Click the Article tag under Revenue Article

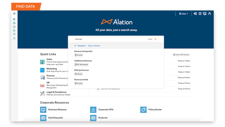(x=79, y=83)
